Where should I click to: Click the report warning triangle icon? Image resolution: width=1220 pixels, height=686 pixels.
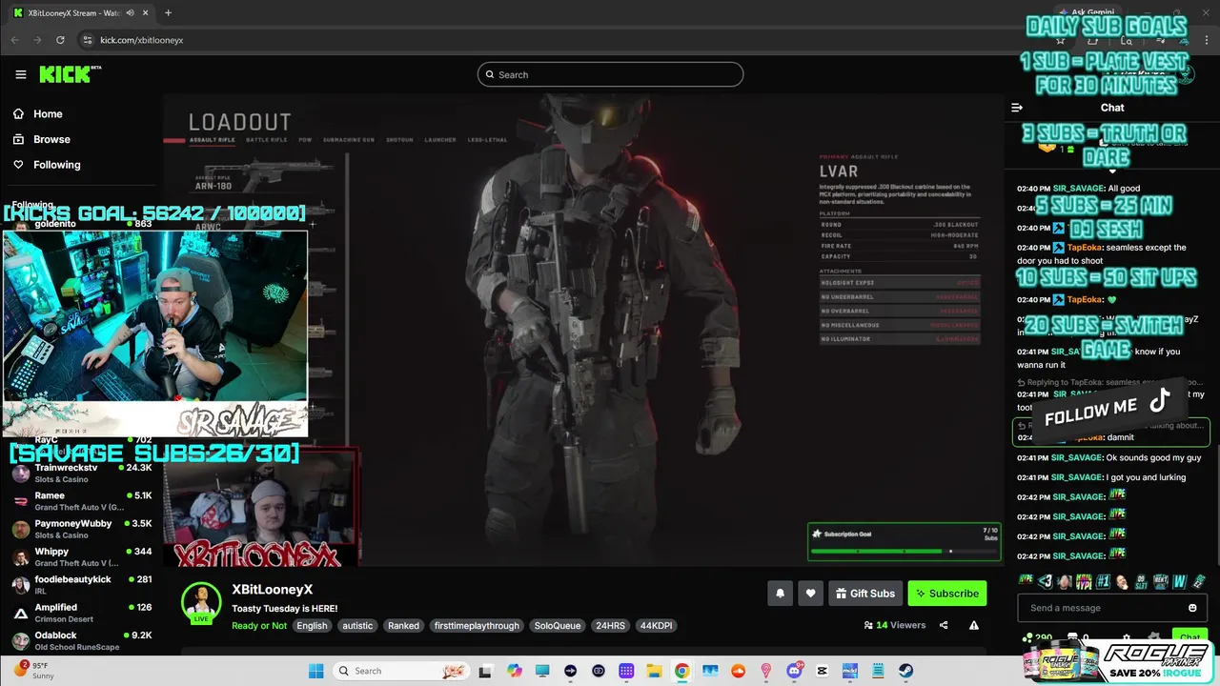973,625
